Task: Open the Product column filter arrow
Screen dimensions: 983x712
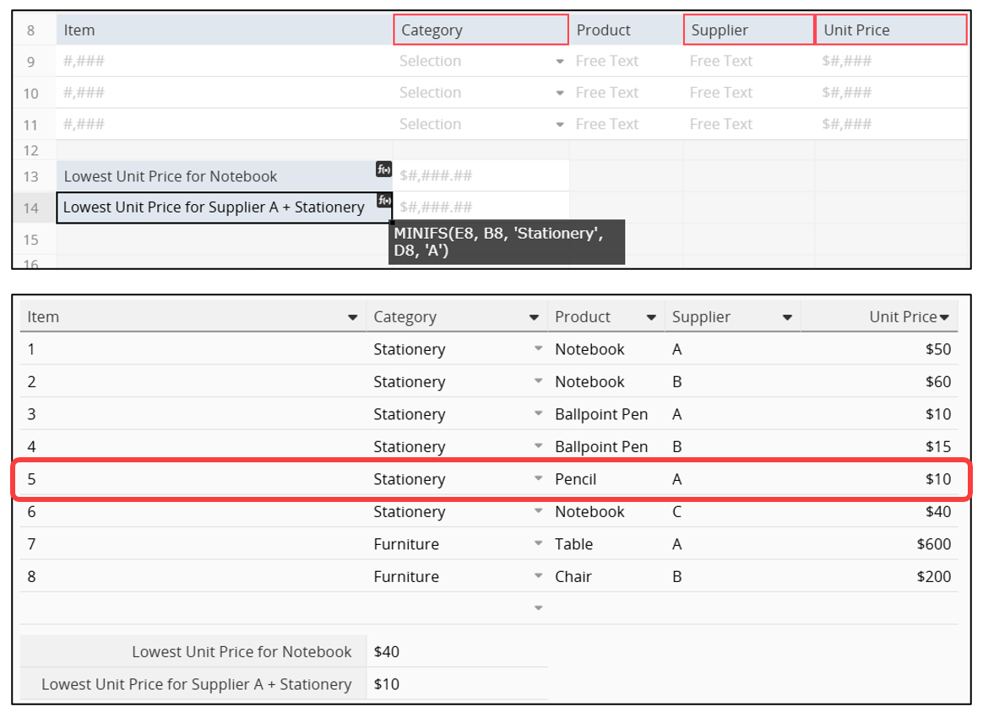Action: 651,318
